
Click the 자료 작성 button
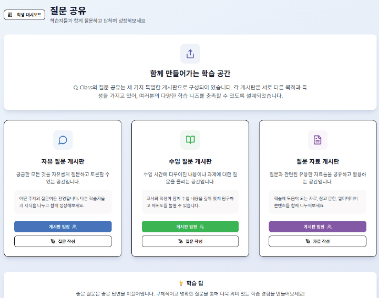pos(317,241)
